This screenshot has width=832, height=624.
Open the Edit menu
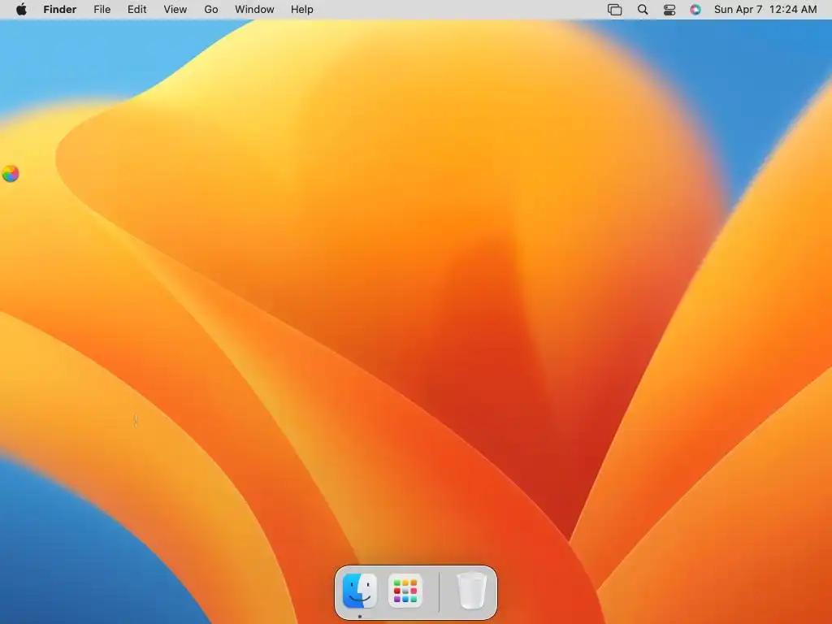[x=136, y=10]
